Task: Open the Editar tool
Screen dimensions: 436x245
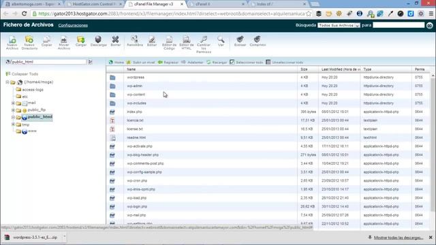Action: tap(152, 41)
